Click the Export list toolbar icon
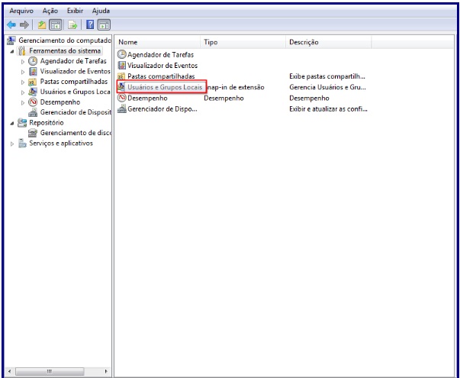The height and width of the screenshot is (378, 460). point(72,25)
